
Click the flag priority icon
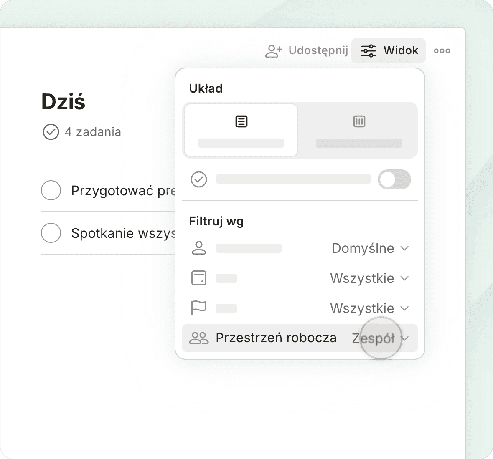pos(198,308)
